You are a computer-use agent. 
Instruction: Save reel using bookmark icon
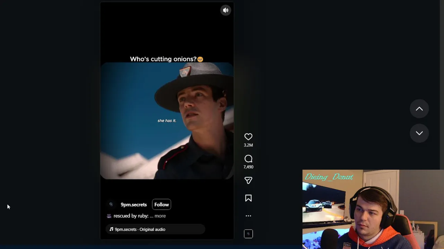pos(248,198)
